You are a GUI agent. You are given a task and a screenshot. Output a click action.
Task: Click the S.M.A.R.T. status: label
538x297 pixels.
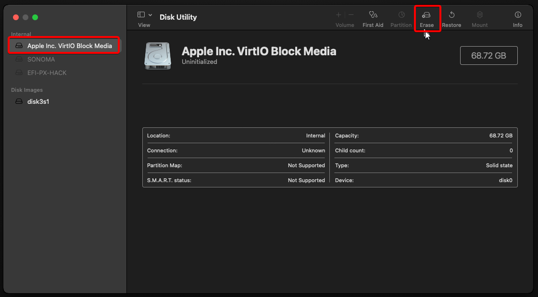click(x=169, y=180)
